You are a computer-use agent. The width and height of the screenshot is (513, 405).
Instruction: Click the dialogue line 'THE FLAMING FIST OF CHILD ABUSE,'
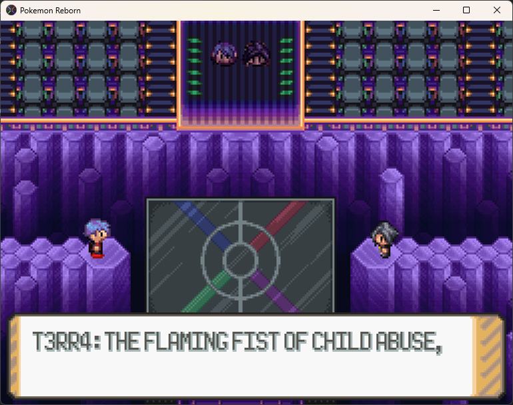pos(273,342)
